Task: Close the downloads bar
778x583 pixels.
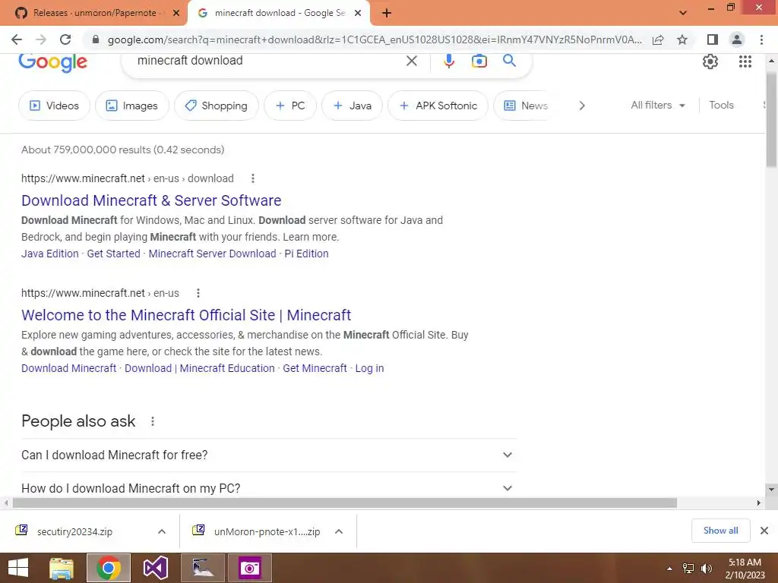Action: click(x=764, y=531)
